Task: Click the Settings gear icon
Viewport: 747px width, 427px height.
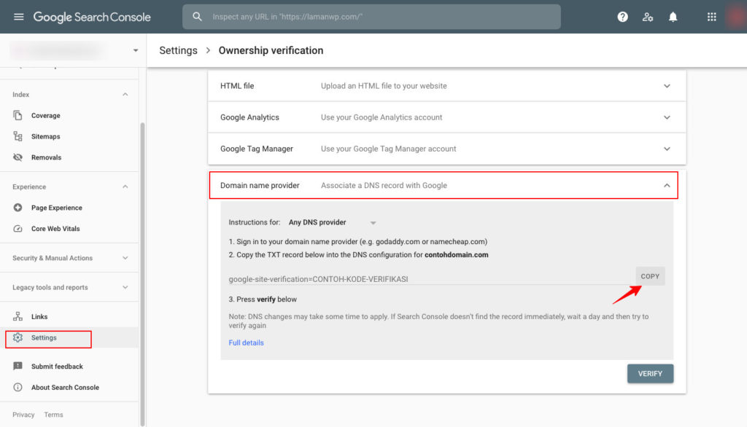Action: pyautogui.click(x=18, y=337)
